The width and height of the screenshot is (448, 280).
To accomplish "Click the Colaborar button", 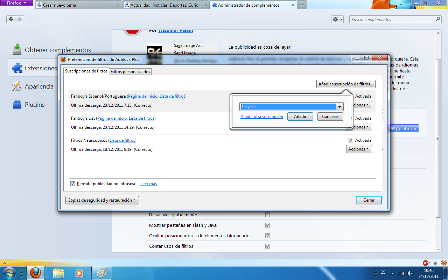I will [x=404, y=128].
